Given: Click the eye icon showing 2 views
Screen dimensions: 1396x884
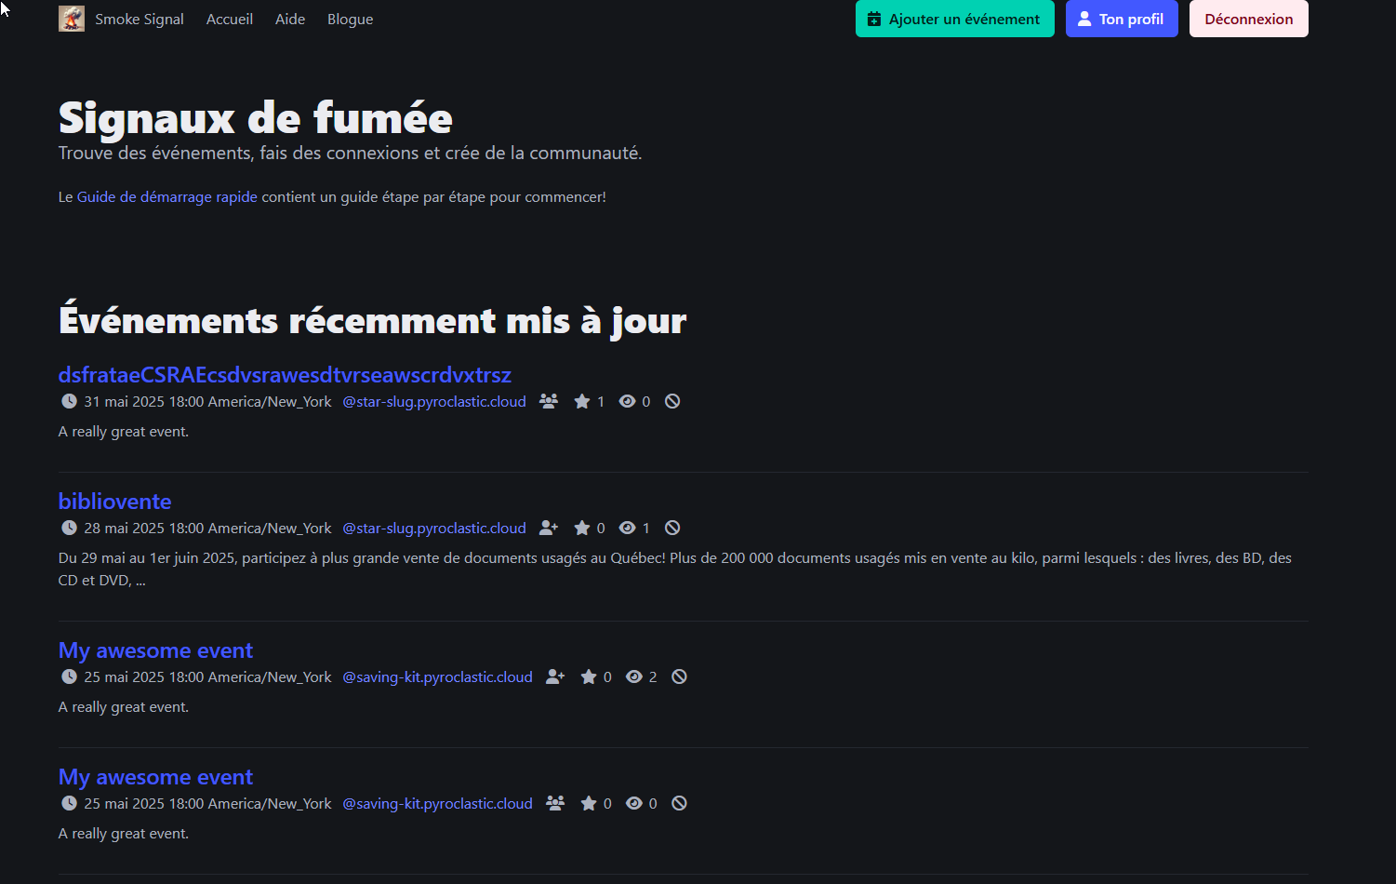Looking at the screenshot, I should coord(634,676).
